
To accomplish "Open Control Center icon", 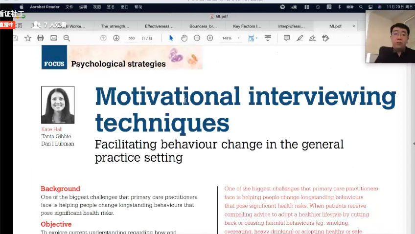I will tap(370, 7).
